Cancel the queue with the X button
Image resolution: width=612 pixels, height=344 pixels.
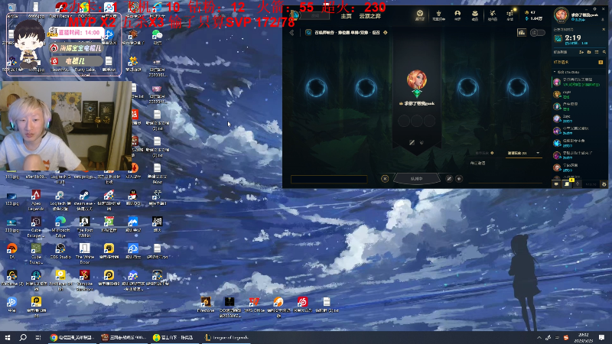[385, 179]
